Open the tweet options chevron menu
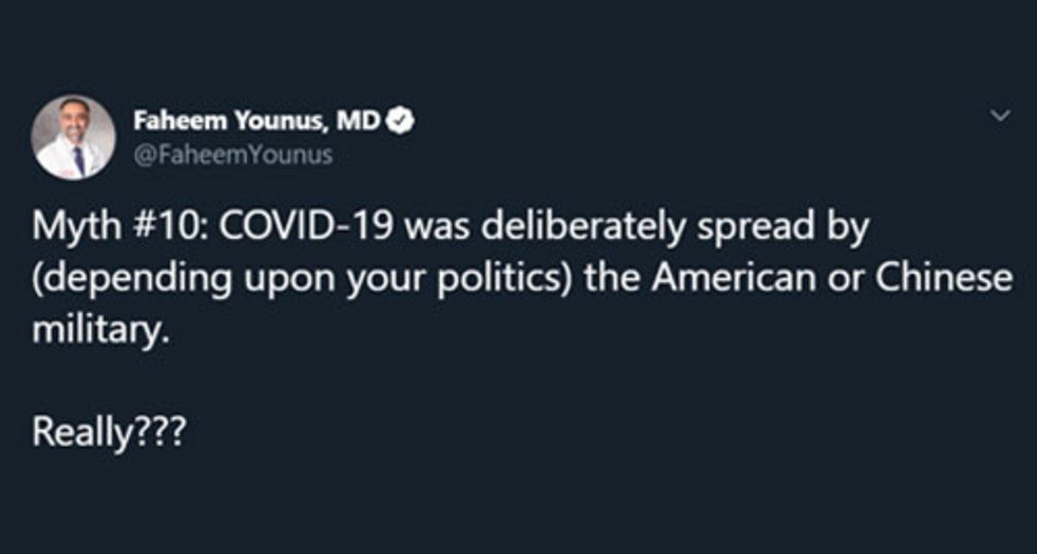The width and height of the screenshot is (1037, 554). [1000, 115]
